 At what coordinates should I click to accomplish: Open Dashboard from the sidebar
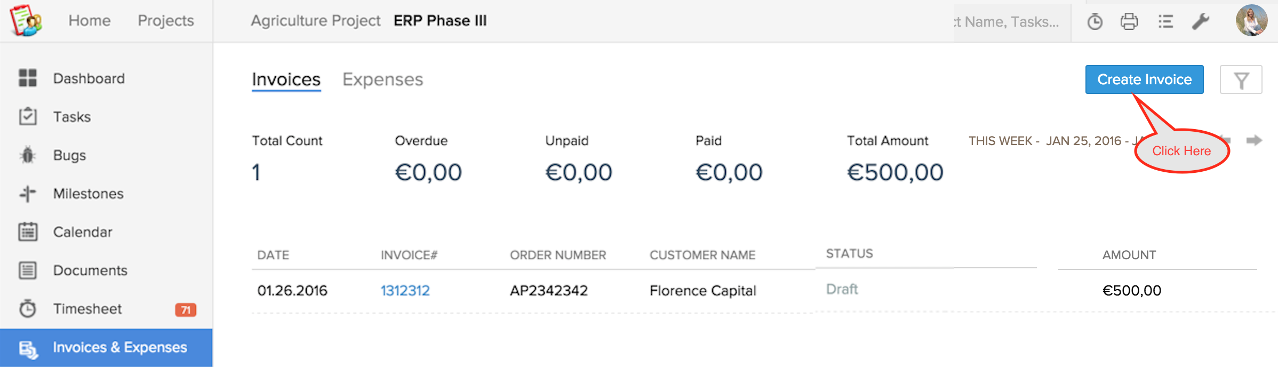(x=89, y=78)
